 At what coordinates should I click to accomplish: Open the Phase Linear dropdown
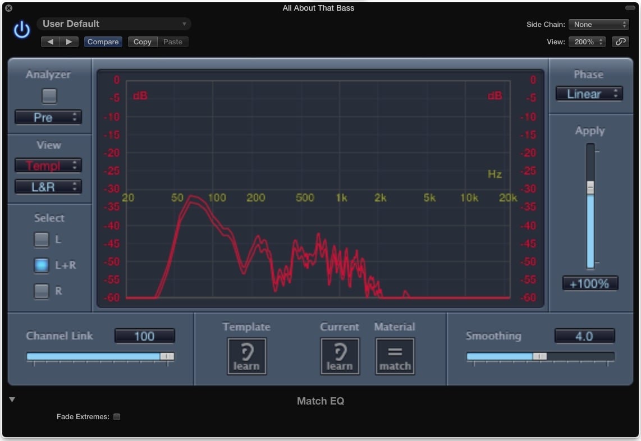589,94
